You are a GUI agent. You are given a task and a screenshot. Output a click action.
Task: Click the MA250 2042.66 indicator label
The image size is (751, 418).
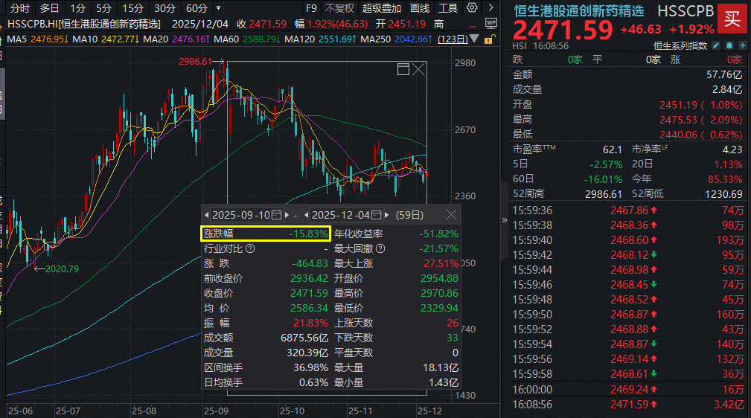(x=397, y=39)
